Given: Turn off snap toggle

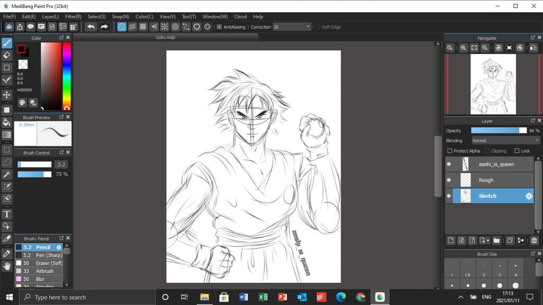Looking at the screenshot, I should click(x=121, y=27).
